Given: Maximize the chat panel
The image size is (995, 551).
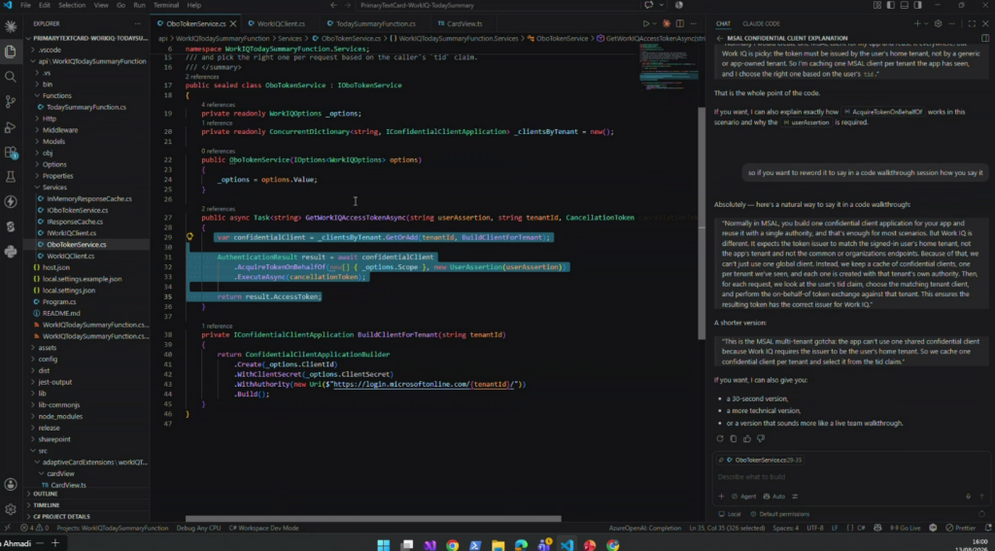Looking at the screenshot, I should coord(972,23).
